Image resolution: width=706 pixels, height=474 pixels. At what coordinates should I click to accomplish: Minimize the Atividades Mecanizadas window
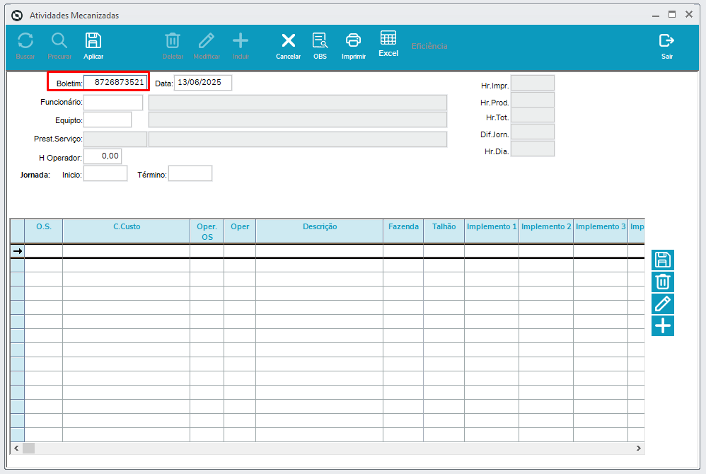click(x=656, y=15)
